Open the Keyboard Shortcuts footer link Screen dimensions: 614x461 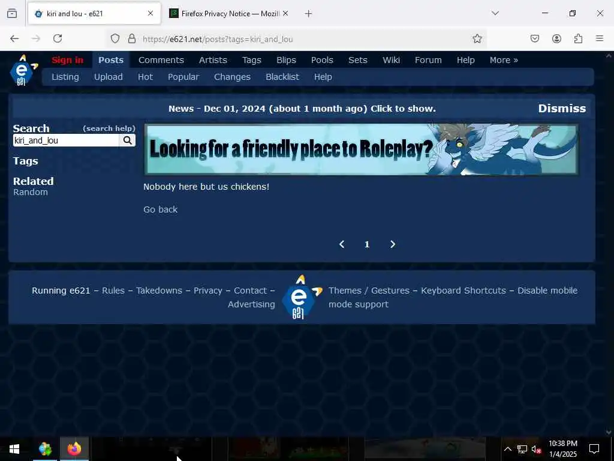pyautogui.click(x=463, y=291)
